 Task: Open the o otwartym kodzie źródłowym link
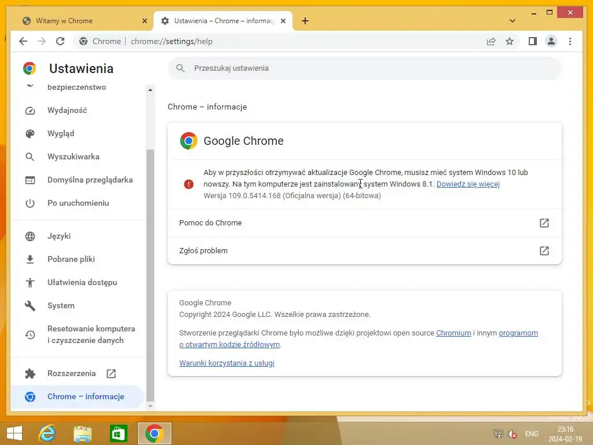click(x=229, y=344)
